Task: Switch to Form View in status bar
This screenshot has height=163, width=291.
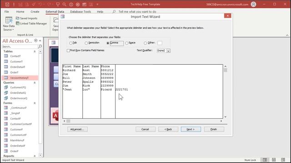Action: (x=265, y=160)
